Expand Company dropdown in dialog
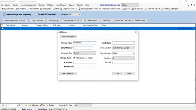Viewport: 196px width, 110px height. tap(123, 58)
